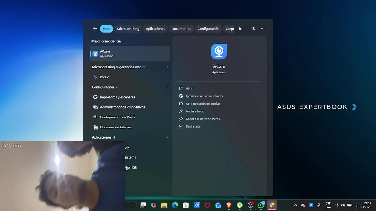This screenshot has width=376, height=211.
Task: Click the blue MA app icon on taskbar
Action: pos(197,205)
